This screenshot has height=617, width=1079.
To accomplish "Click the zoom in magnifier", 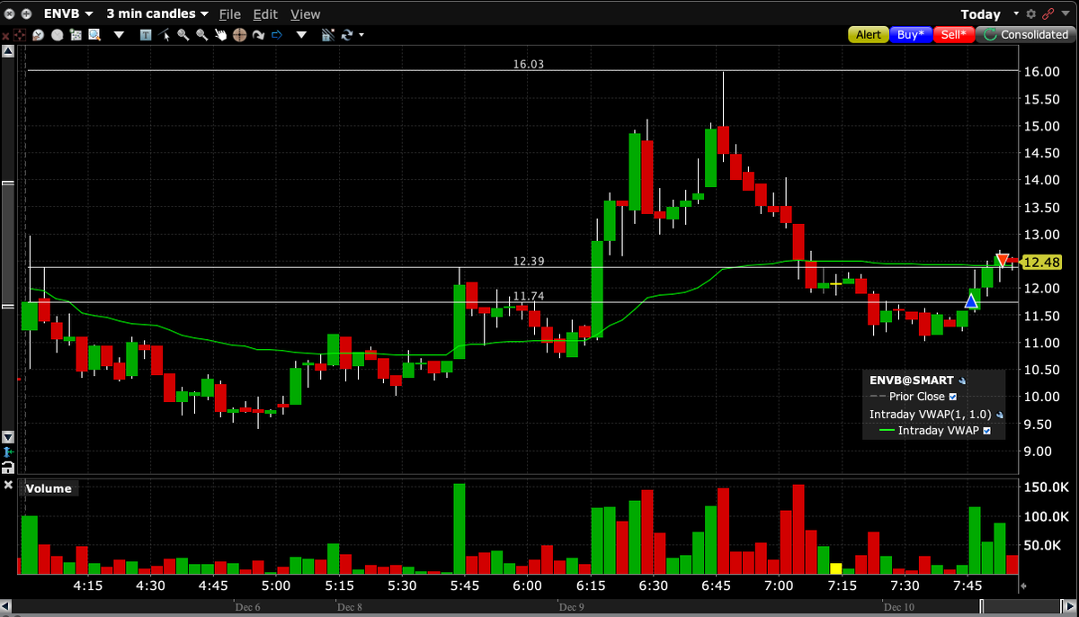I will [183, 35].
